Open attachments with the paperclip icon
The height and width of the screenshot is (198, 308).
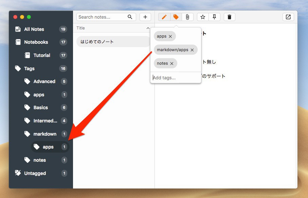[187, 17]
